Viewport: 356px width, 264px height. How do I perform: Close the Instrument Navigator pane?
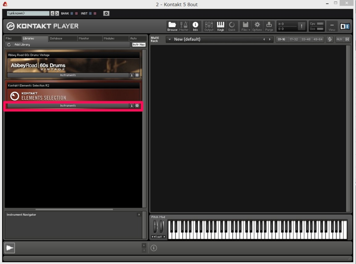[139, 215]
